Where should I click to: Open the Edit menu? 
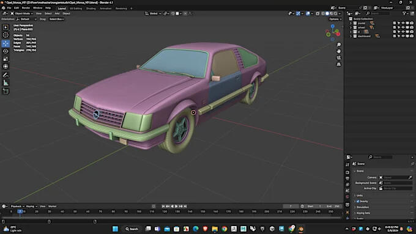(x=17, y=8)
